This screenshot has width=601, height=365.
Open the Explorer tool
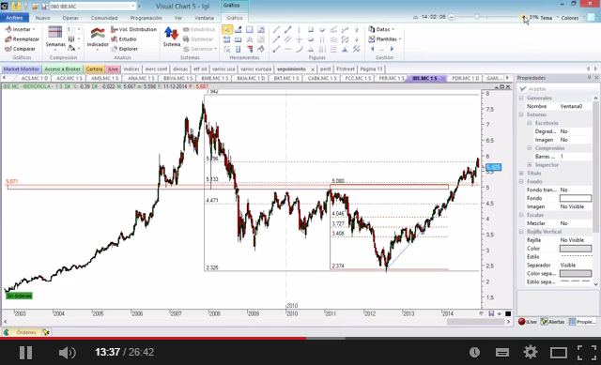click(124, 49)
